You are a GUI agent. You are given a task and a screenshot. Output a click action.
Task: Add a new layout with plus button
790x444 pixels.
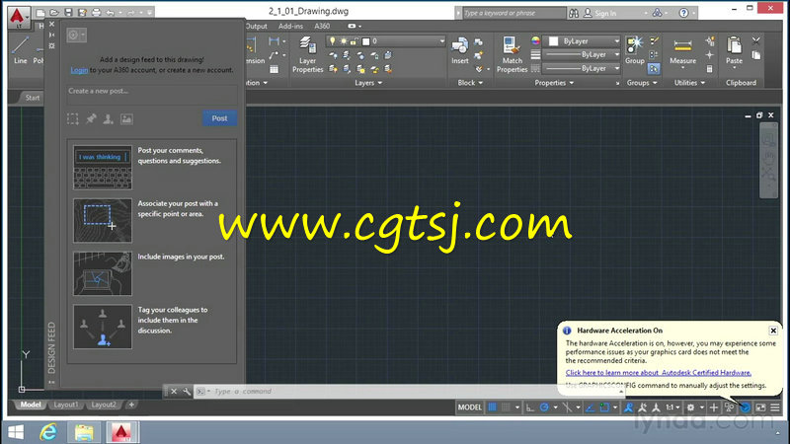(131, 405)
